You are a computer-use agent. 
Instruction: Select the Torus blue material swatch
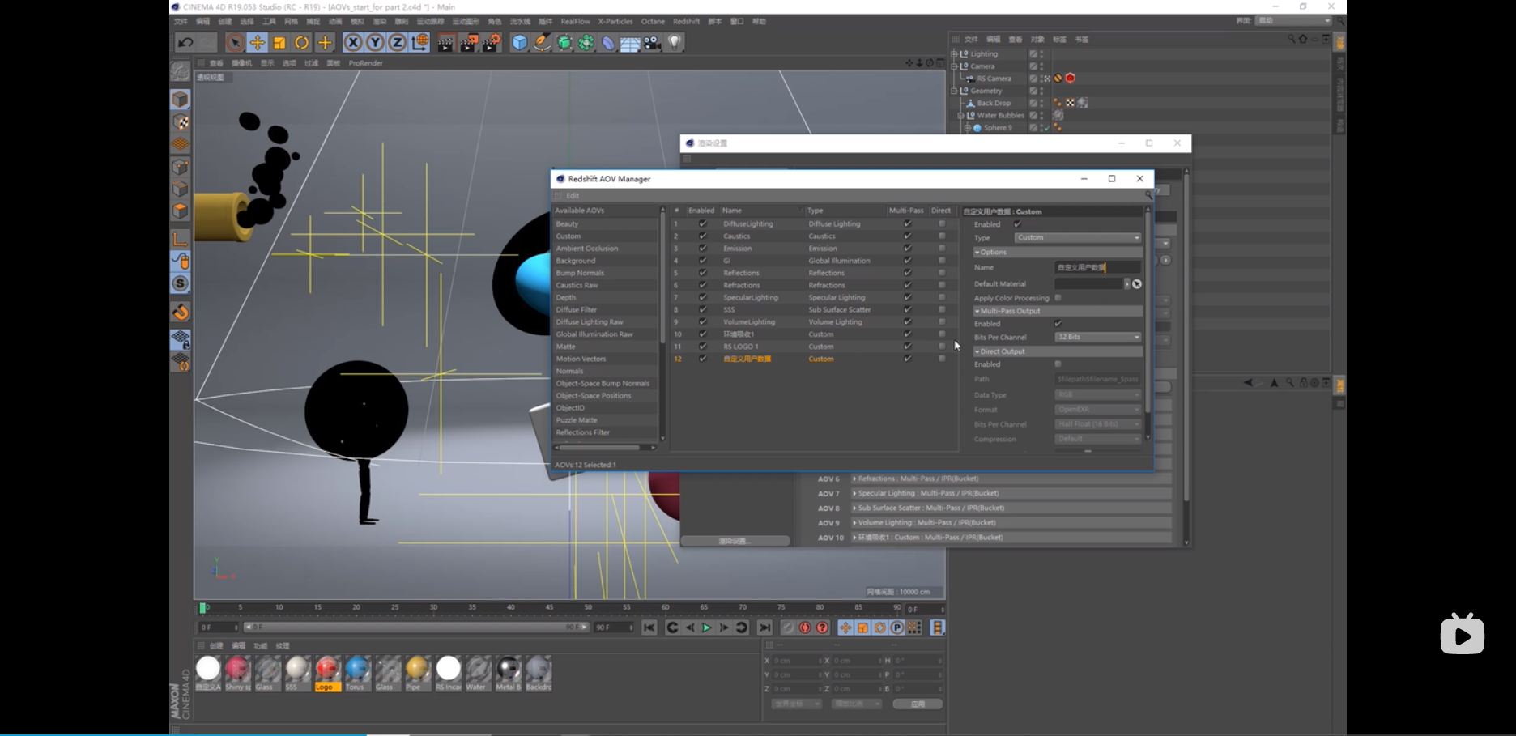pos(357,674)
